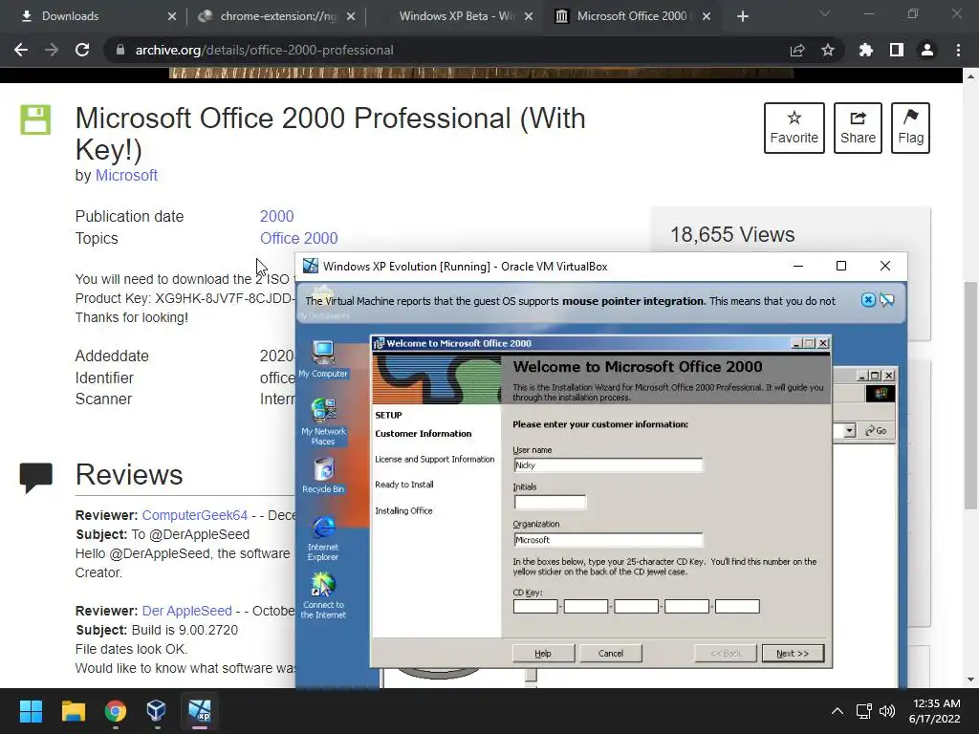Image resolution: width=979 pixels, height=734 pixels.
Task: Open Chrome tab search dropdown
Action: coord(824,13)
